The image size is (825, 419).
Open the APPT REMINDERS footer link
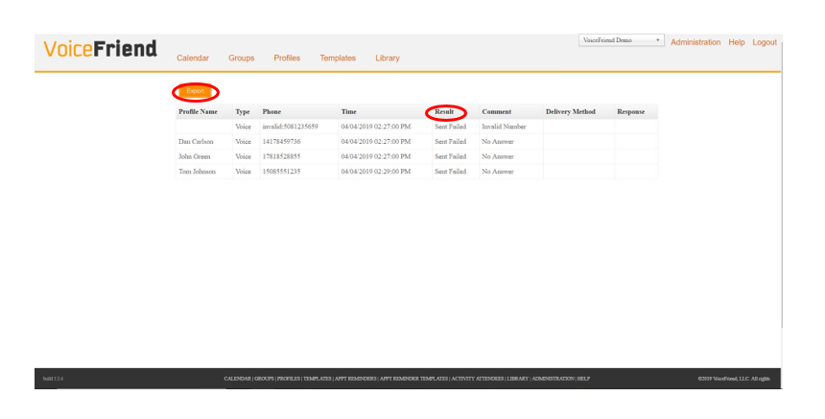356,379
